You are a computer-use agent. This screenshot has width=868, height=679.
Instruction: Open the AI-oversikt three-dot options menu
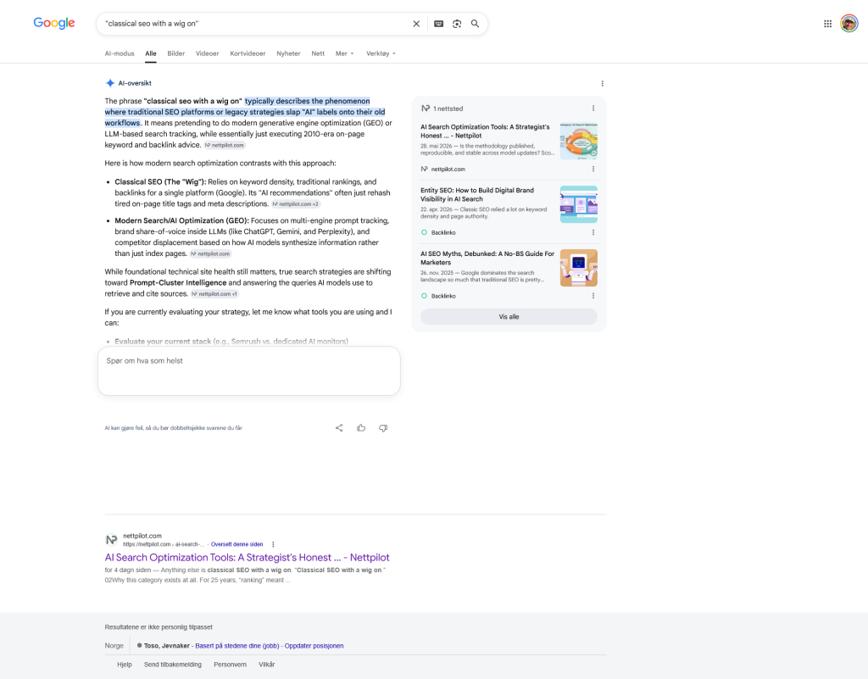(x=603, y=84)
